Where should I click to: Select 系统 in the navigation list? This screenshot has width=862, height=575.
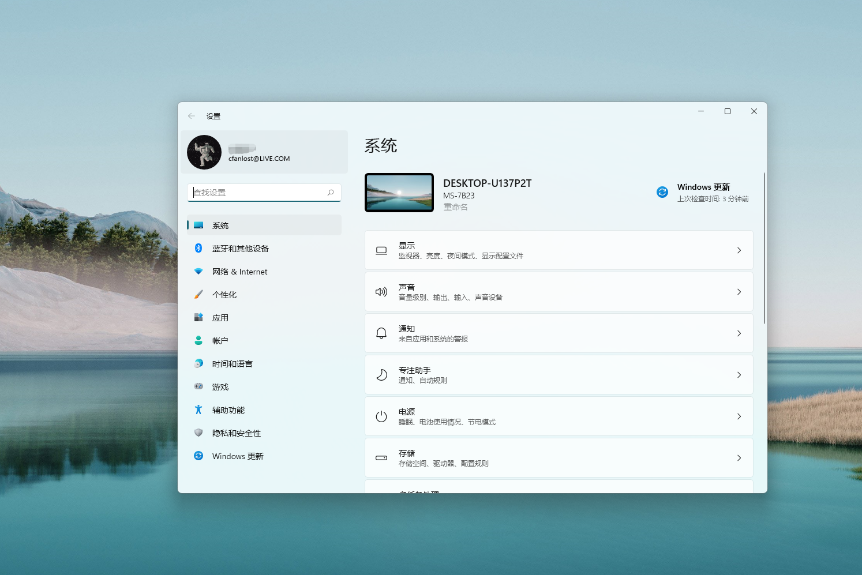264,226
